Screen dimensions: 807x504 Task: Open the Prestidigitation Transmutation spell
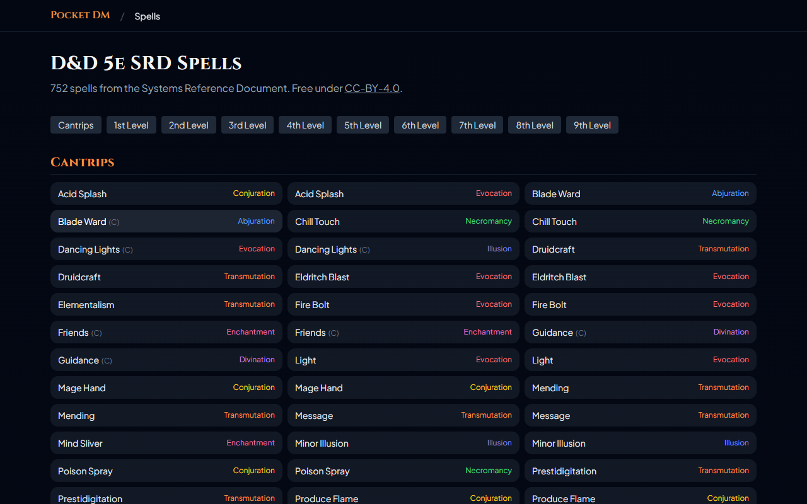640,471
